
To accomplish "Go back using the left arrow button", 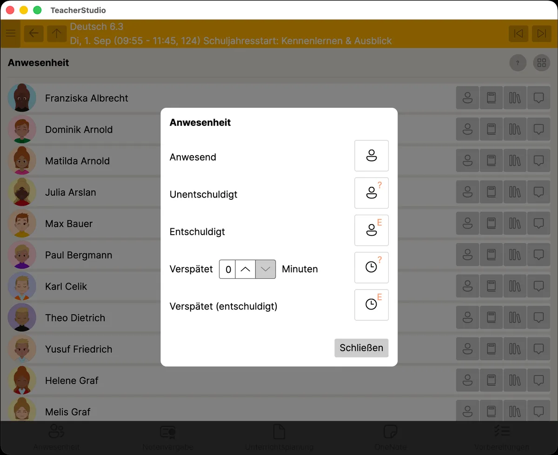I will [34, 33].
